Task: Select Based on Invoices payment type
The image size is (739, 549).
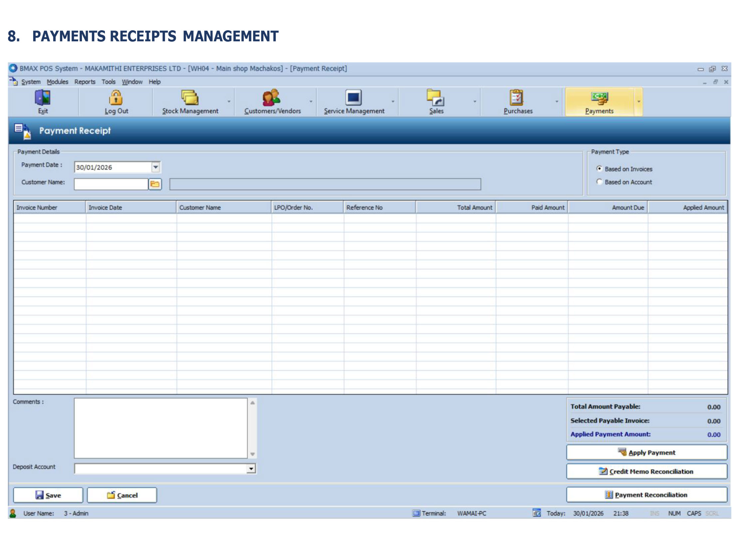Action: [600, 169]
